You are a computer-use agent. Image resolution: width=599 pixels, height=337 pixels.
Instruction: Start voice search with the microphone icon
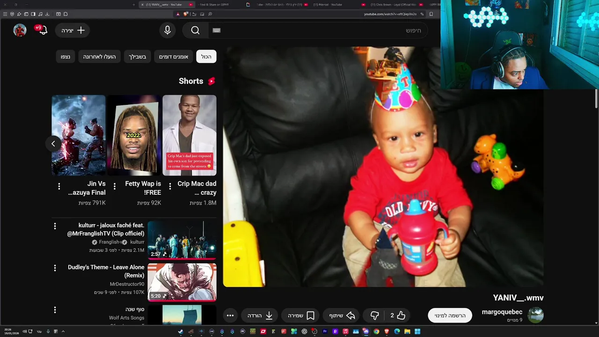click(168, 30)
